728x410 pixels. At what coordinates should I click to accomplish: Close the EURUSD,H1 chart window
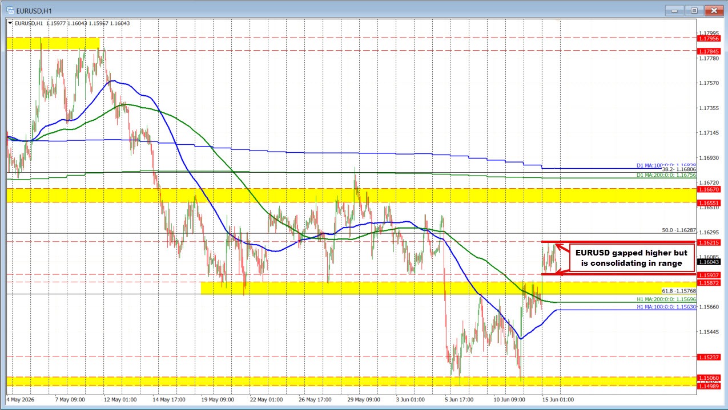click(x=713, y=10)
